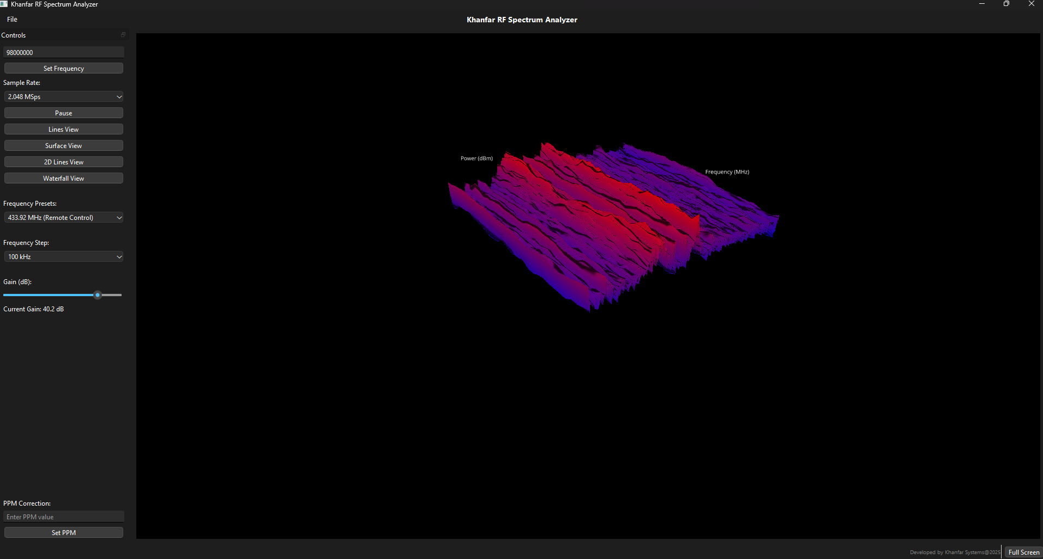
Task: Click the frequency input field showing 98000000
Action: tap(64, 52)
